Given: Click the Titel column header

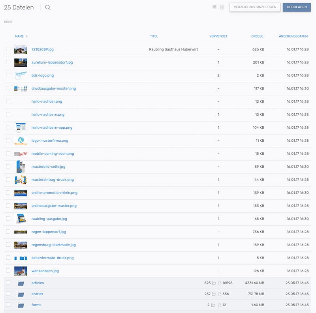Looking at the screenshot, I should pyautogui.click(x=154, y=36).
